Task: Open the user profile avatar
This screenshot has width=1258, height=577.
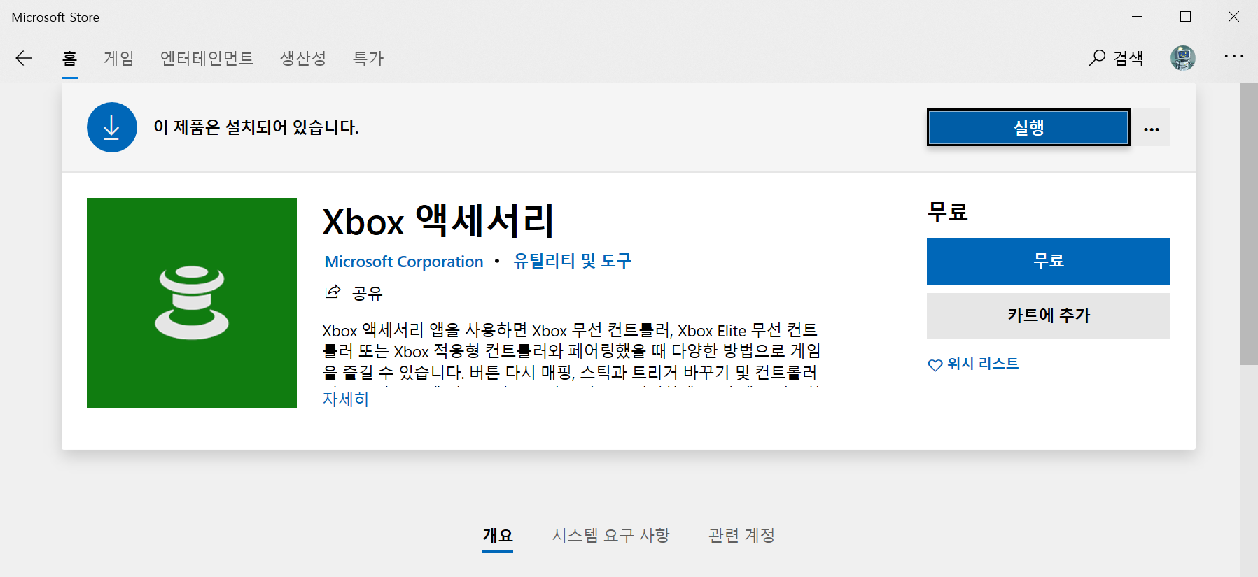Action: pos(1183,58)
